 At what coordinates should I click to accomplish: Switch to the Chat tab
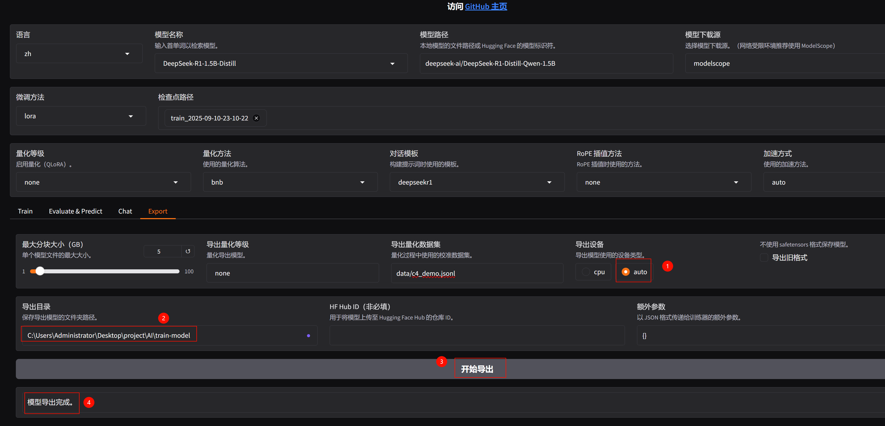pyautogui.click(x=125, y=211)
